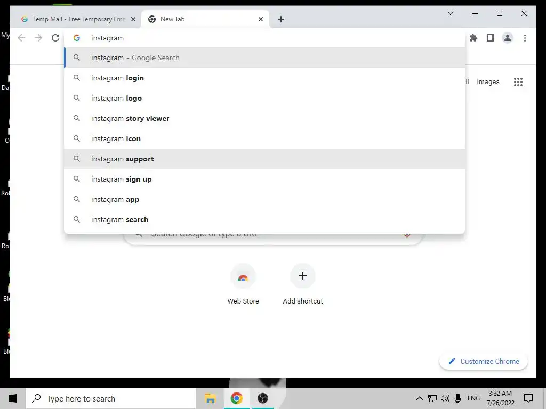The height and width of the screenshot is (409, 546).
Task: Close the New Tab tab
Action: coord(260,19)
